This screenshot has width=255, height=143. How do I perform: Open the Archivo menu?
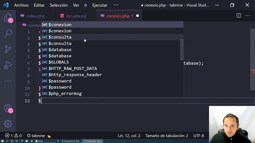21,5
